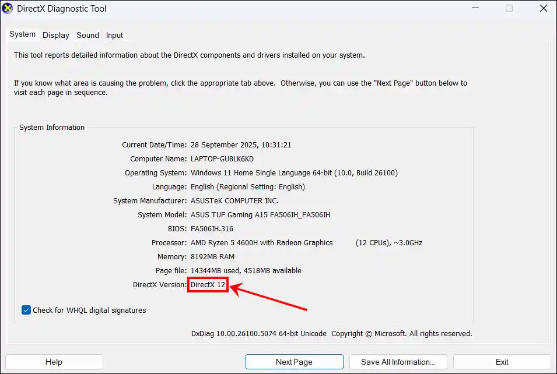The width and height of the screenshot is (557, 374).
Task: Close the DirectX Diagnostic Tool window
Action: pyautogui.click(x=544, y=8)
